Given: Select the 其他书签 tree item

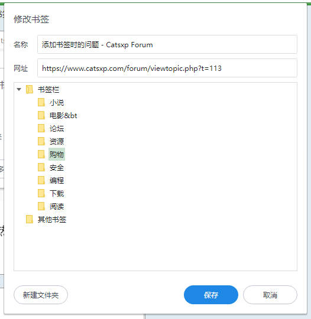Looking at the screenshot, I should coord(52,219).
